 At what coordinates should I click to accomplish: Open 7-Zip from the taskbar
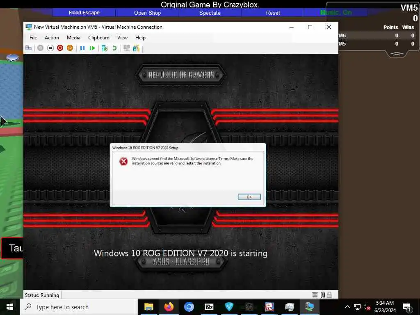tap(209, 307)
